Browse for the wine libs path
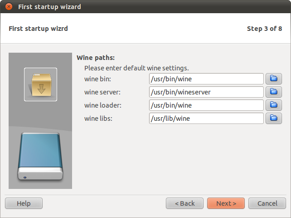291x218 pixels. tap(274, 119)
